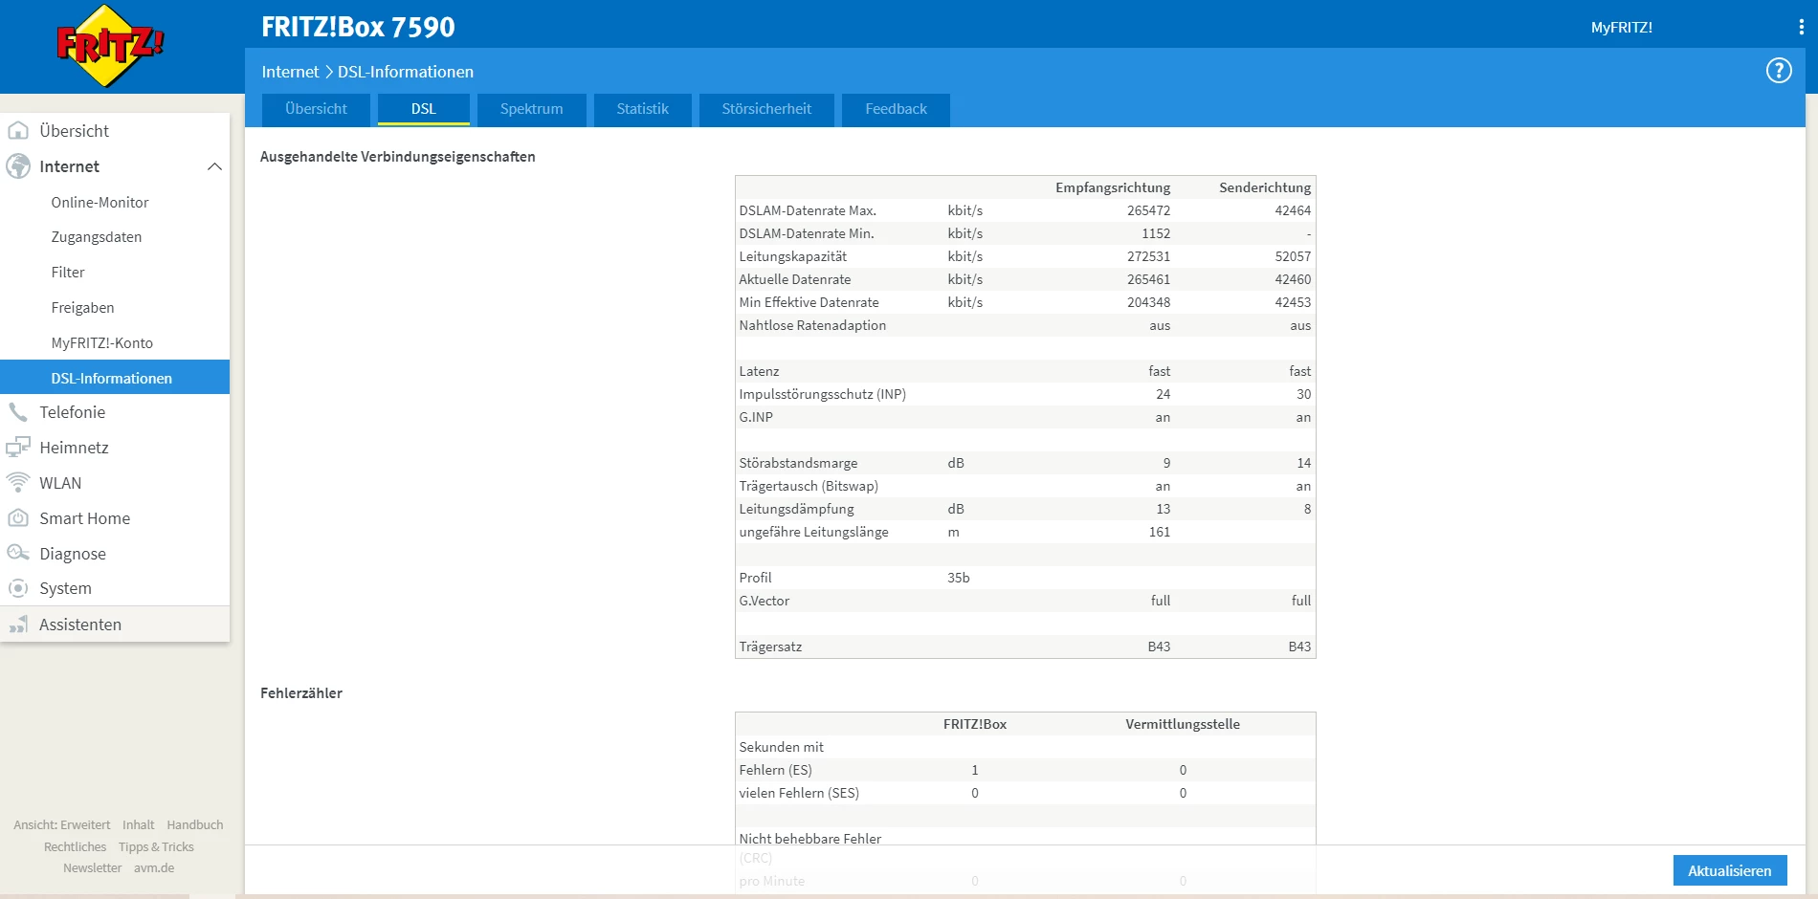Click the FRITZ! logo
Image resolution: width=1818 pixels, height=899 pixels.
point(110,45)
